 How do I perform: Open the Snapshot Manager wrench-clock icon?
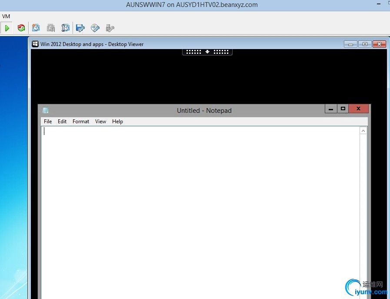point(65,28)
